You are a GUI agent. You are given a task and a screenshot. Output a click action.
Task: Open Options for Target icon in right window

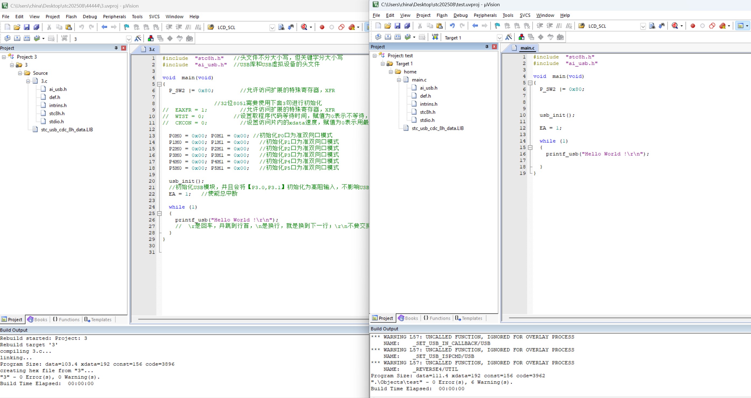pyautogui.click(x=509, y=37)
